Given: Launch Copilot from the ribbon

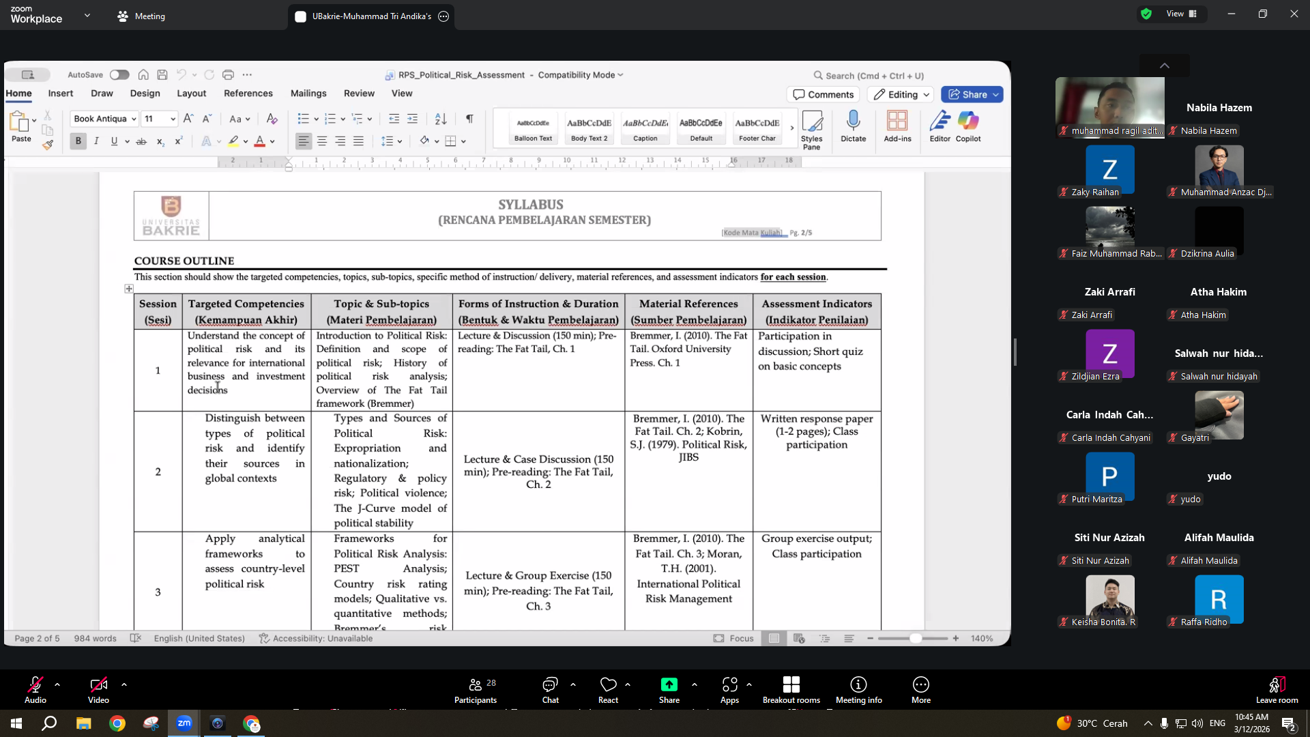Looking at the screenshot, I should [x=968, y=126].
